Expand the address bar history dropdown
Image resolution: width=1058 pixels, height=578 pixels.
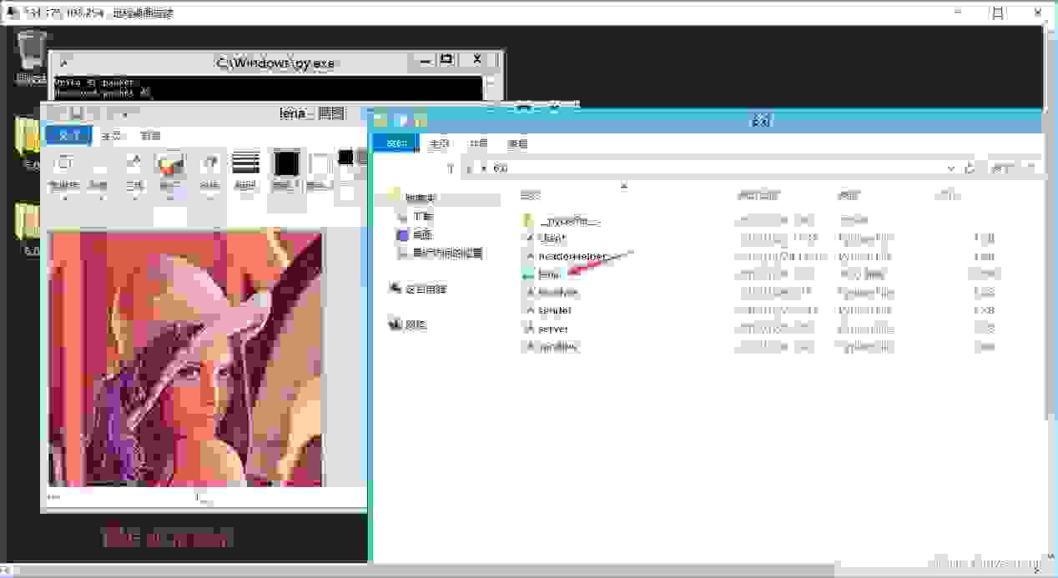coord(951,168)
